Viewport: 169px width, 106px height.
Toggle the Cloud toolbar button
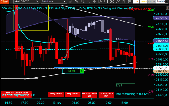coord(143,2)
